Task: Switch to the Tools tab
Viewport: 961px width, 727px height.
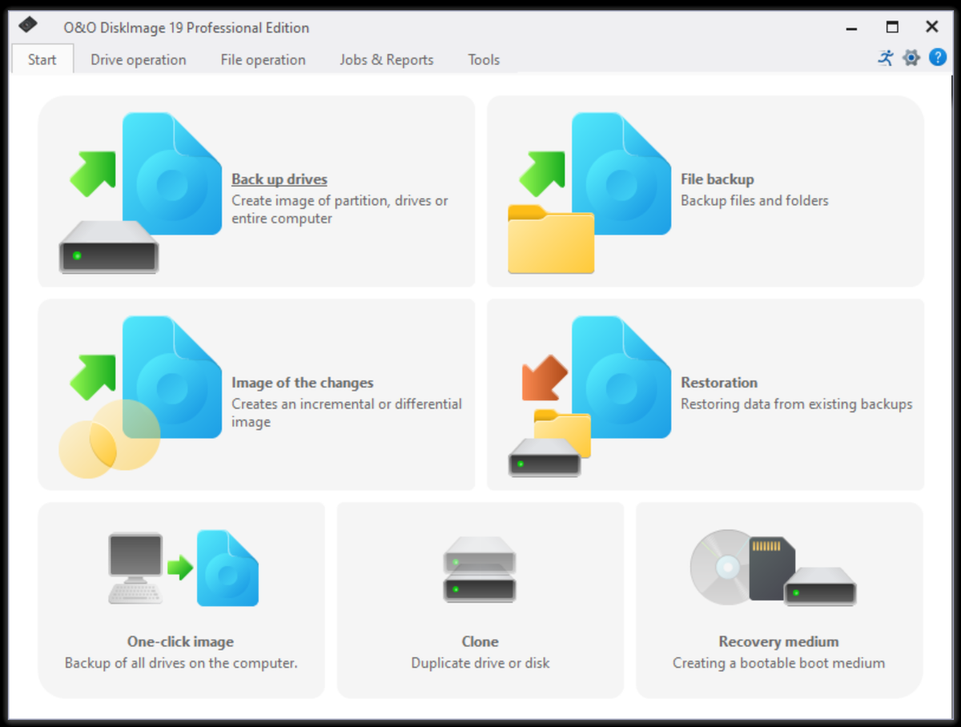Action: (x=484, y=59)
